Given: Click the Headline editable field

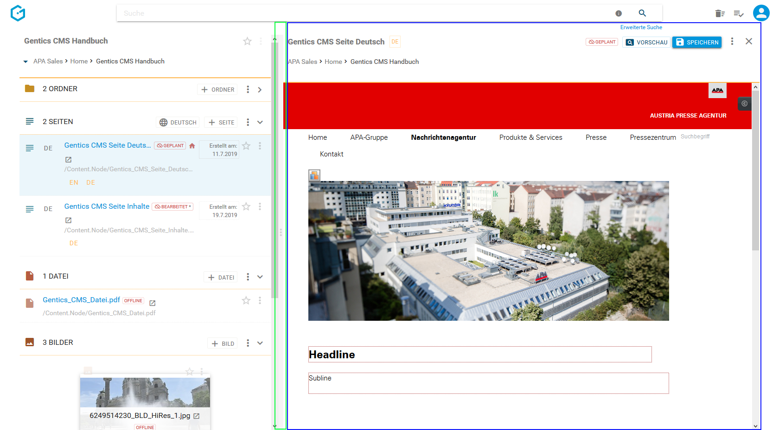Looking at the screenshot, I should [480, 355].
